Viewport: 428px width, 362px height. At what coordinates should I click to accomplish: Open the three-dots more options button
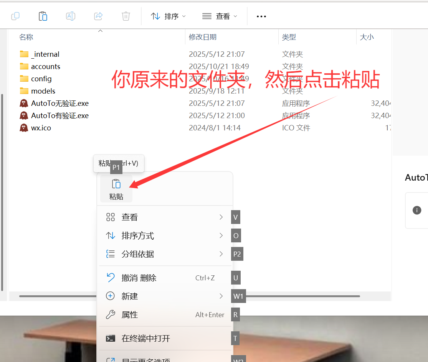coord(261,16)
